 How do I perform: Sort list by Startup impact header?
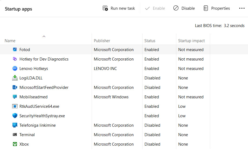[x=191, y=41]
